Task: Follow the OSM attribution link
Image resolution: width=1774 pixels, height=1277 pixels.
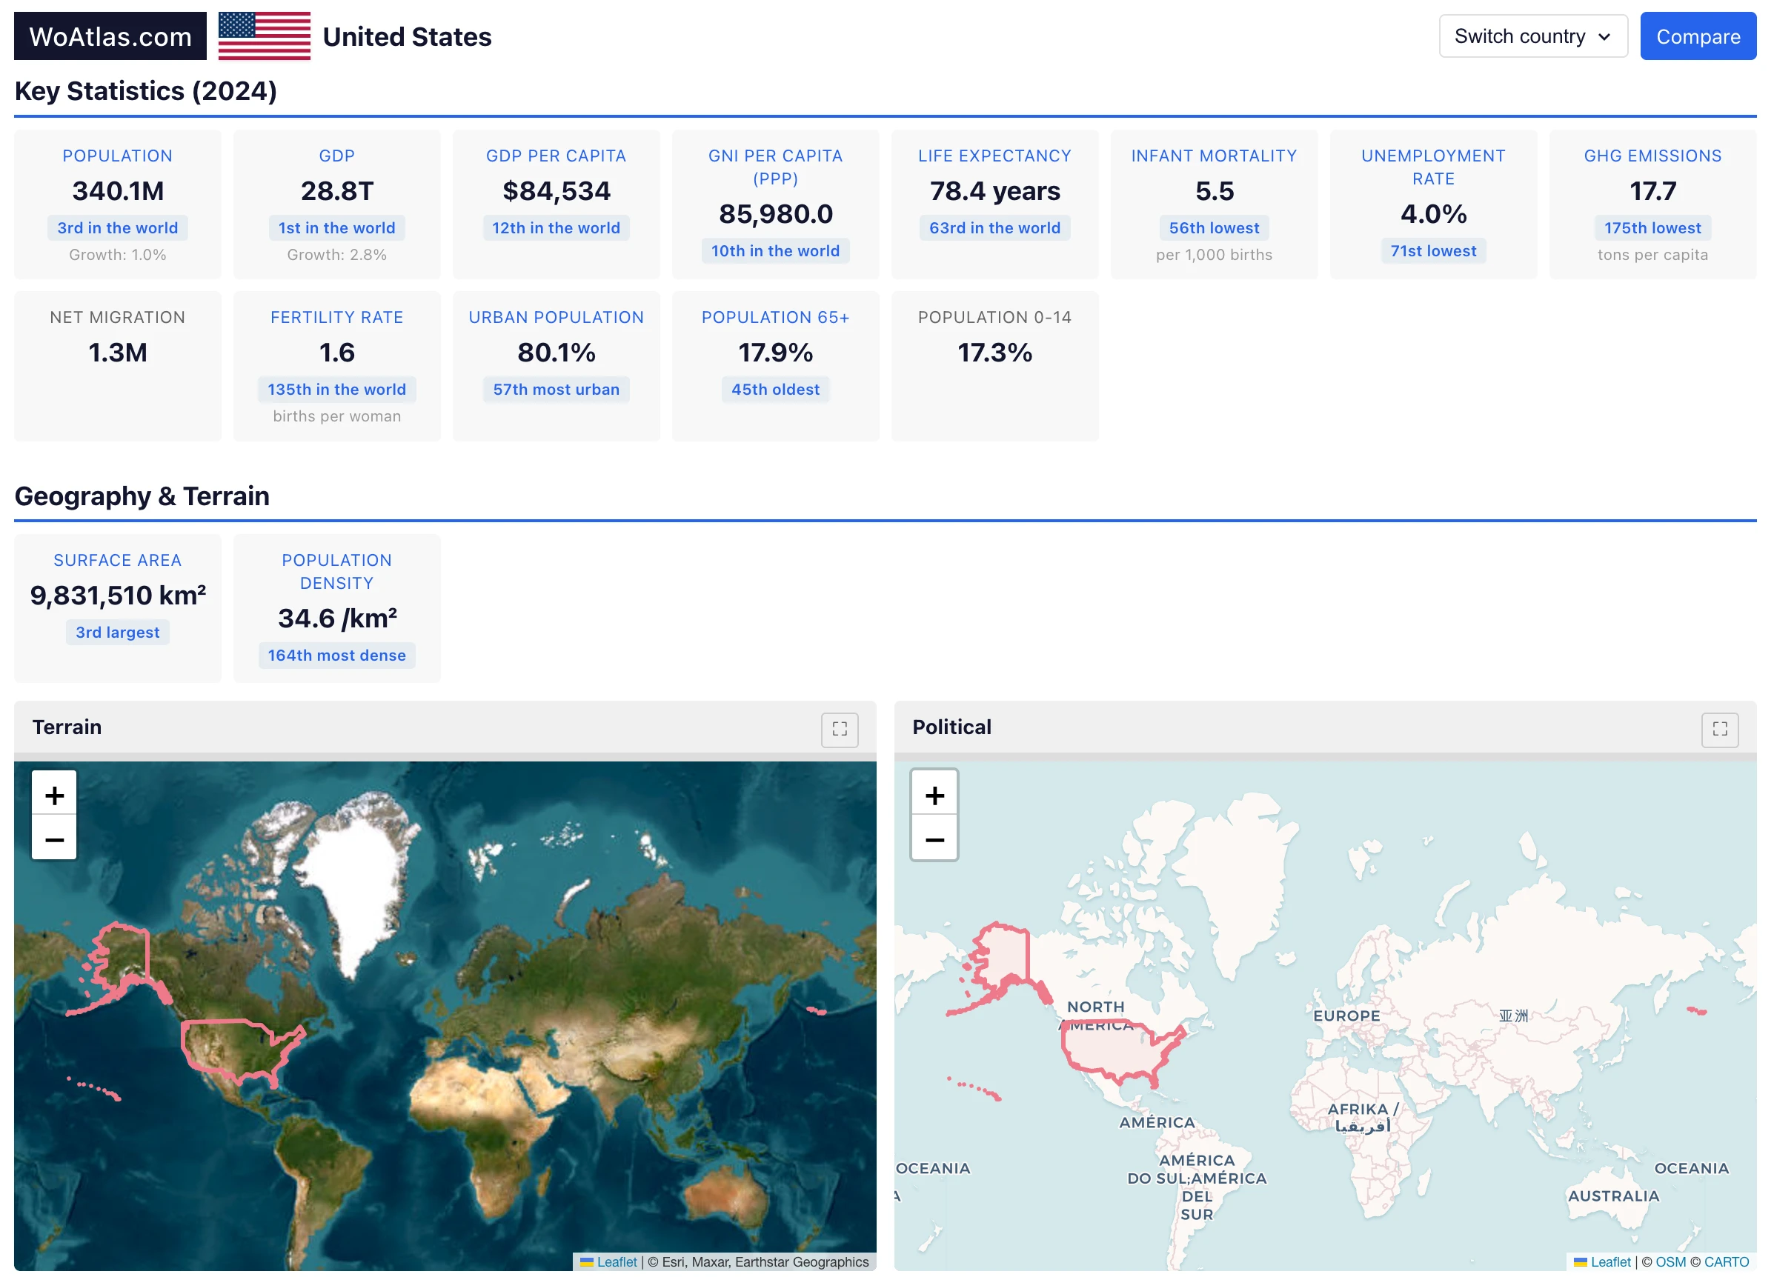Action: click(1670, 1261)
